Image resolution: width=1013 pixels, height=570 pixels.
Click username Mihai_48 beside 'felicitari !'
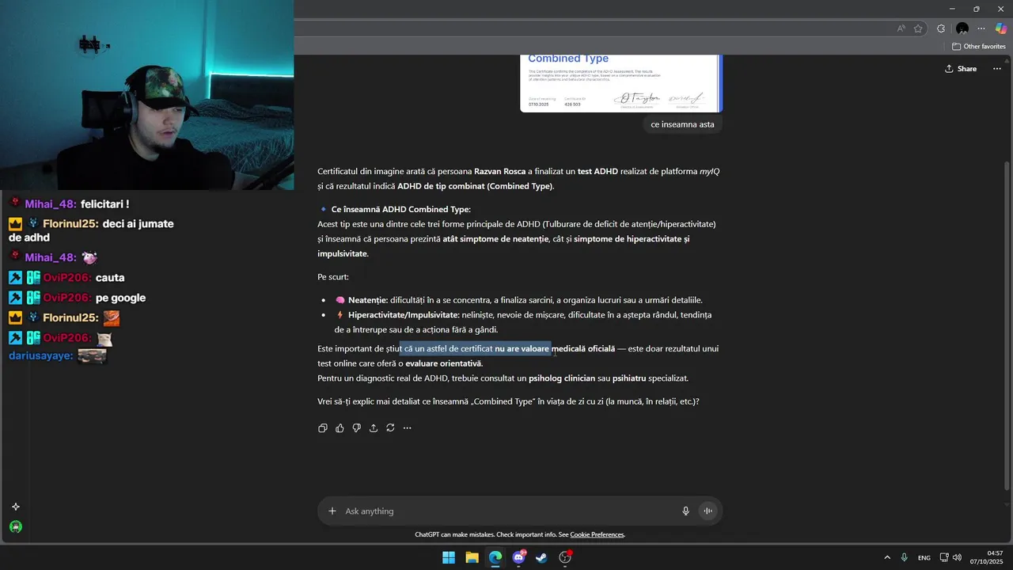[49, 203]
